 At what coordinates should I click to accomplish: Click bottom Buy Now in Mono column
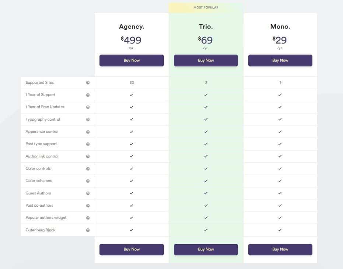(280, 249)
